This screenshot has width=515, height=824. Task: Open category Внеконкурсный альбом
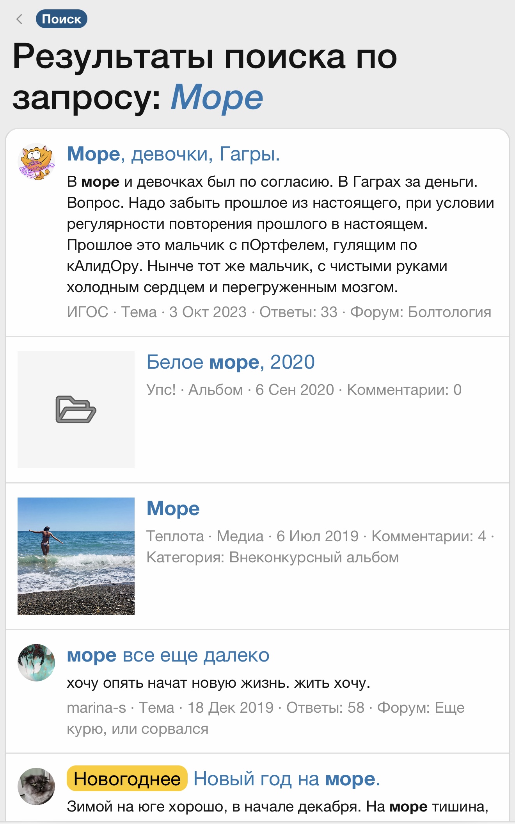click(314, 557)
